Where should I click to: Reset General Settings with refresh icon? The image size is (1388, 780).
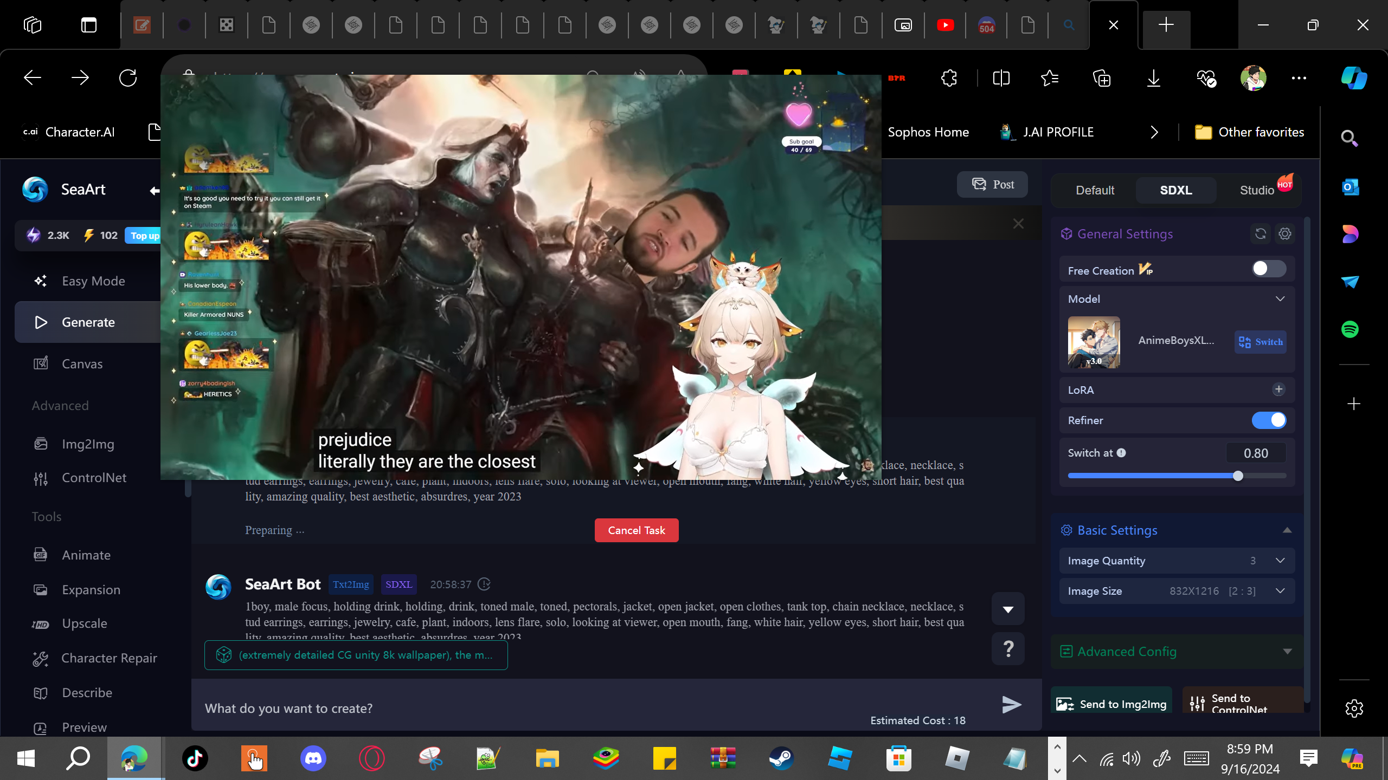pyautogui.click(x=1261, y=234)
